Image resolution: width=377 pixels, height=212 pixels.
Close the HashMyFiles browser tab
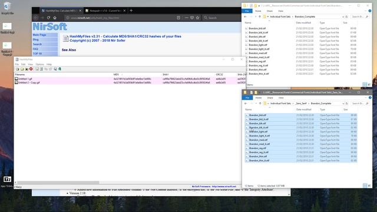pyautogui.click(x=80, y=11)
